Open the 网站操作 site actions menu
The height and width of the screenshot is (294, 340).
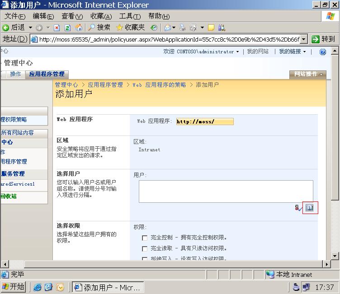tap(308, 74)
